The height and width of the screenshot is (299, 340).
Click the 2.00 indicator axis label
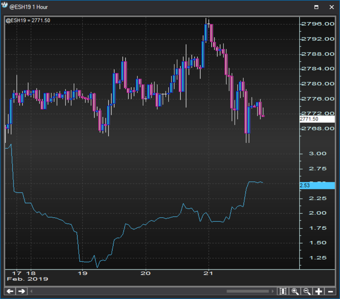pyautogui.click(x=318, y=213)
